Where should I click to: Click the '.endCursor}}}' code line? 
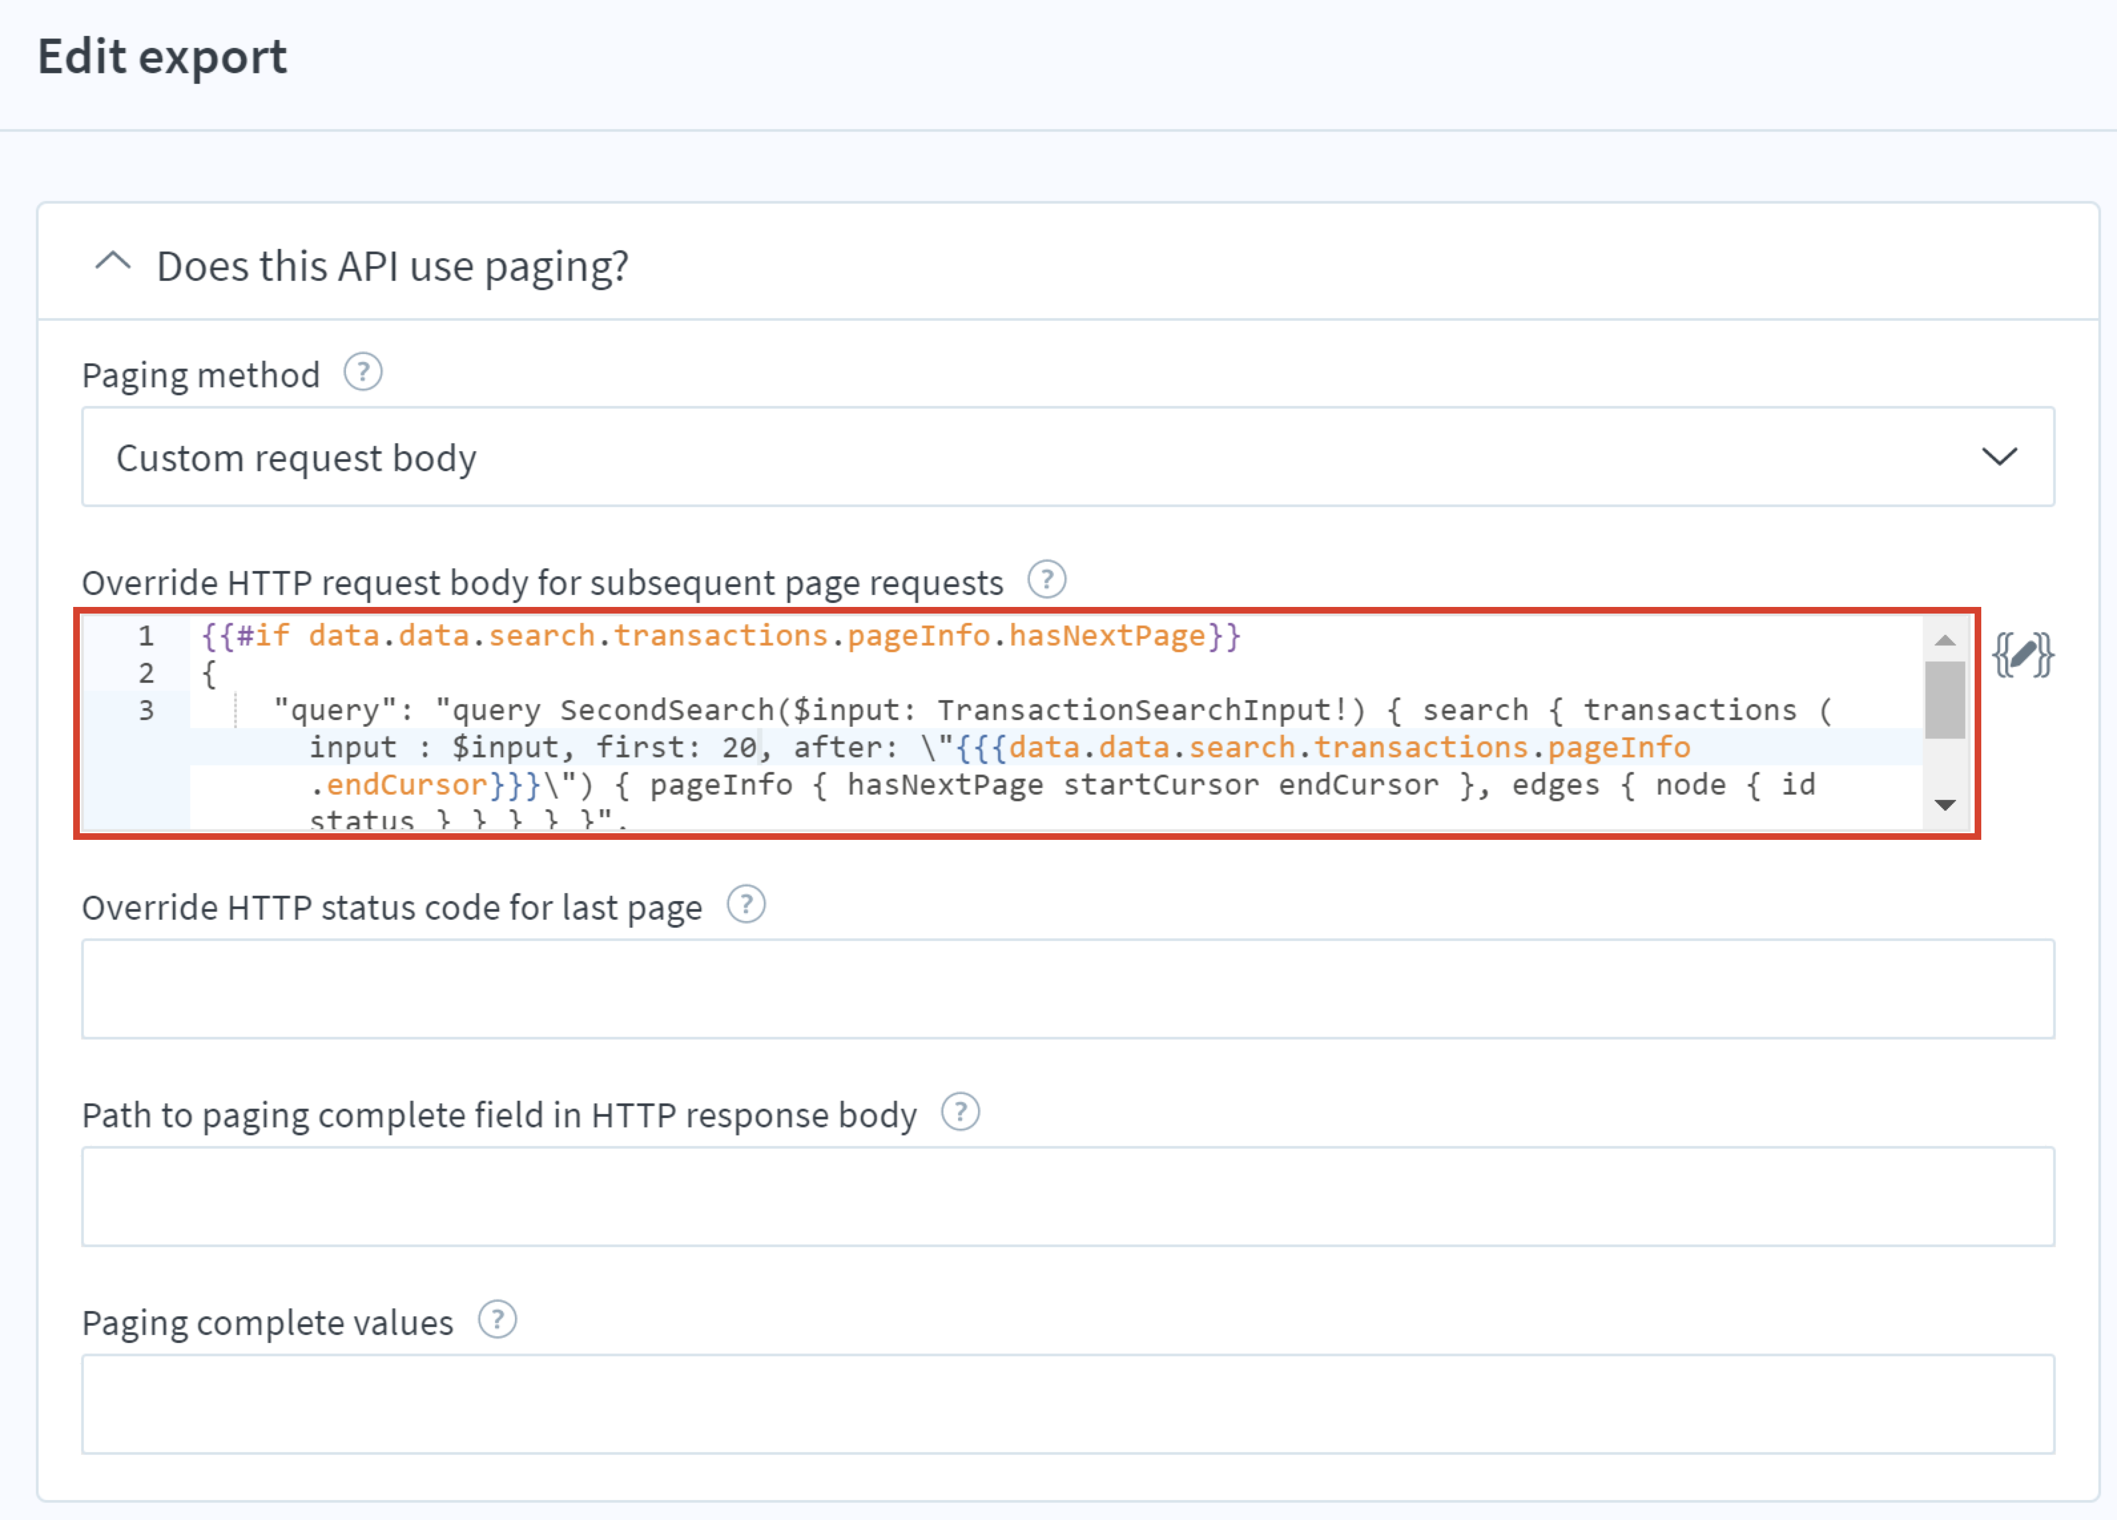tap(1062, 785)
